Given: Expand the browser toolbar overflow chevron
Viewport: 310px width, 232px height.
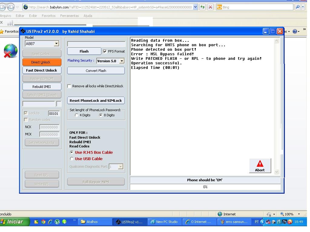Looking at the screenshot, I should [304, 29].
